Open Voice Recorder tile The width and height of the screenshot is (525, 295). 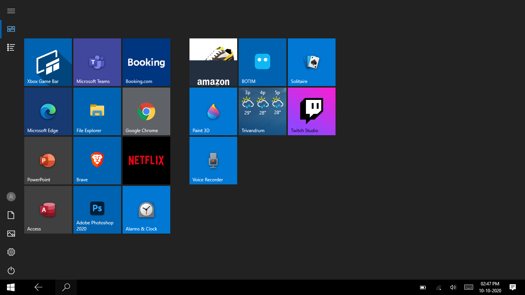click(213, 161)
